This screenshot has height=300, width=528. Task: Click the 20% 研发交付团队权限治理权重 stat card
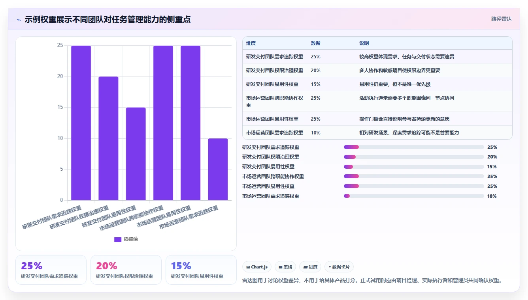(x=126, y=270)
